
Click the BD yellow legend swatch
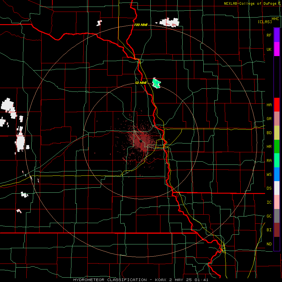point(277,133)
